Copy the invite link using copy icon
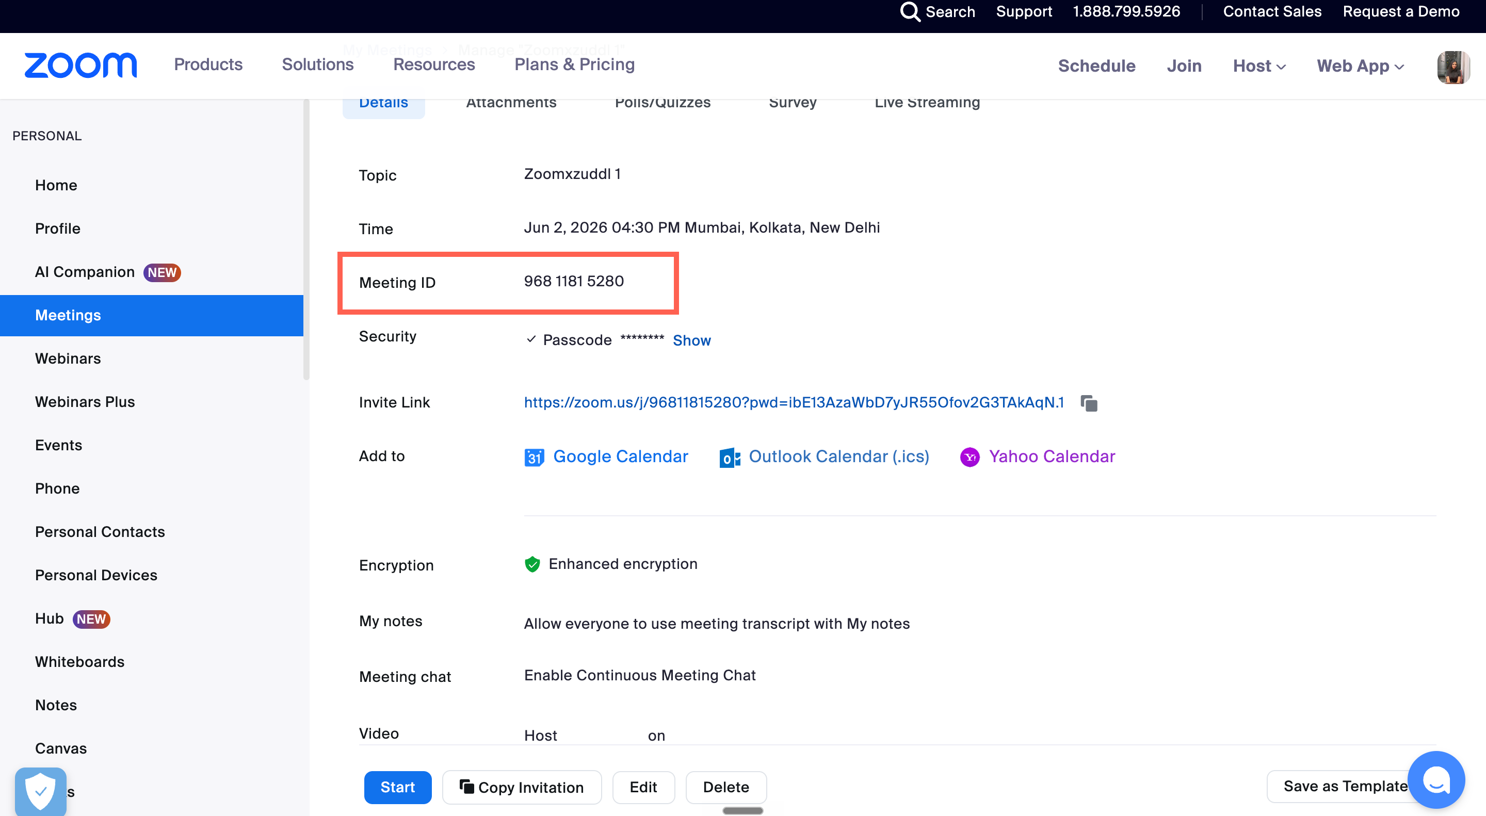 (x=1089, y=403)
